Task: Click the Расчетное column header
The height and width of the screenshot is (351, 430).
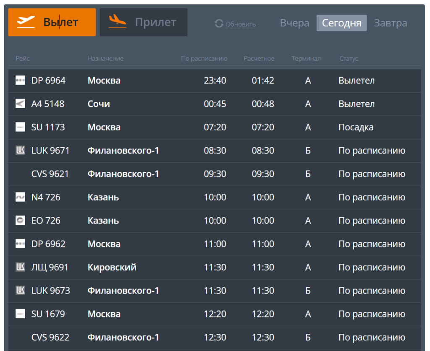Action: pyautogui.click(x=259, y=58)
